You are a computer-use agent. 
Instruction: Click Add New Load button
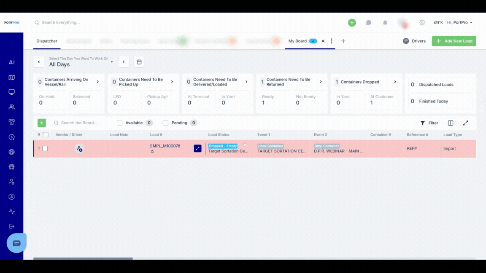point(454,41)
